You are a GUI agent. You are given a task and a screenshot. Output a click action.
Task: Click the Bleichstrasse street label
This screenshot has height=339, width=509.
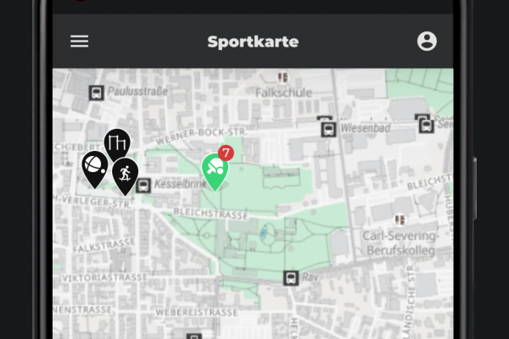[x=210, y=214]
